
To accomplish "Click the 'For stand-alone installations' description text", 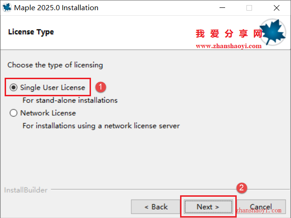I will [x=70, y=100].
